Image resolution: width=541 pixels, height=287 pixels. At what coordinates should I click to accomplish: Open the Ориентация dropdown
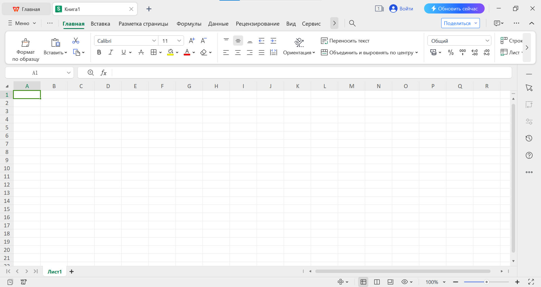point(299,52)
